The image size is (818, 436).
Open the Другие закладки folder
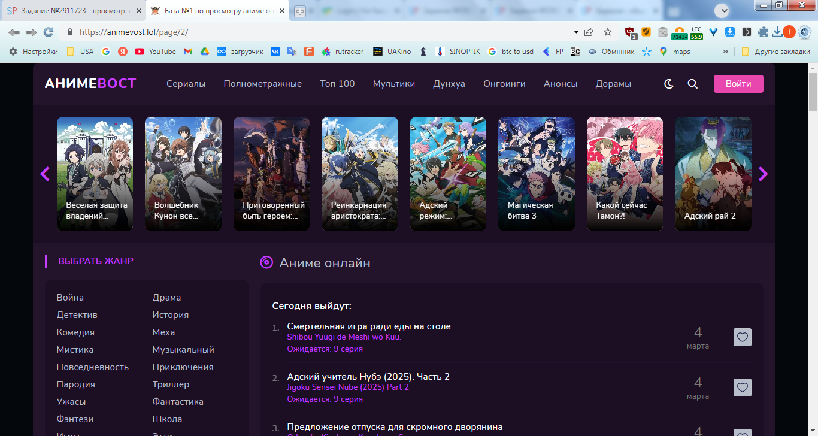[x=775, y=52]
